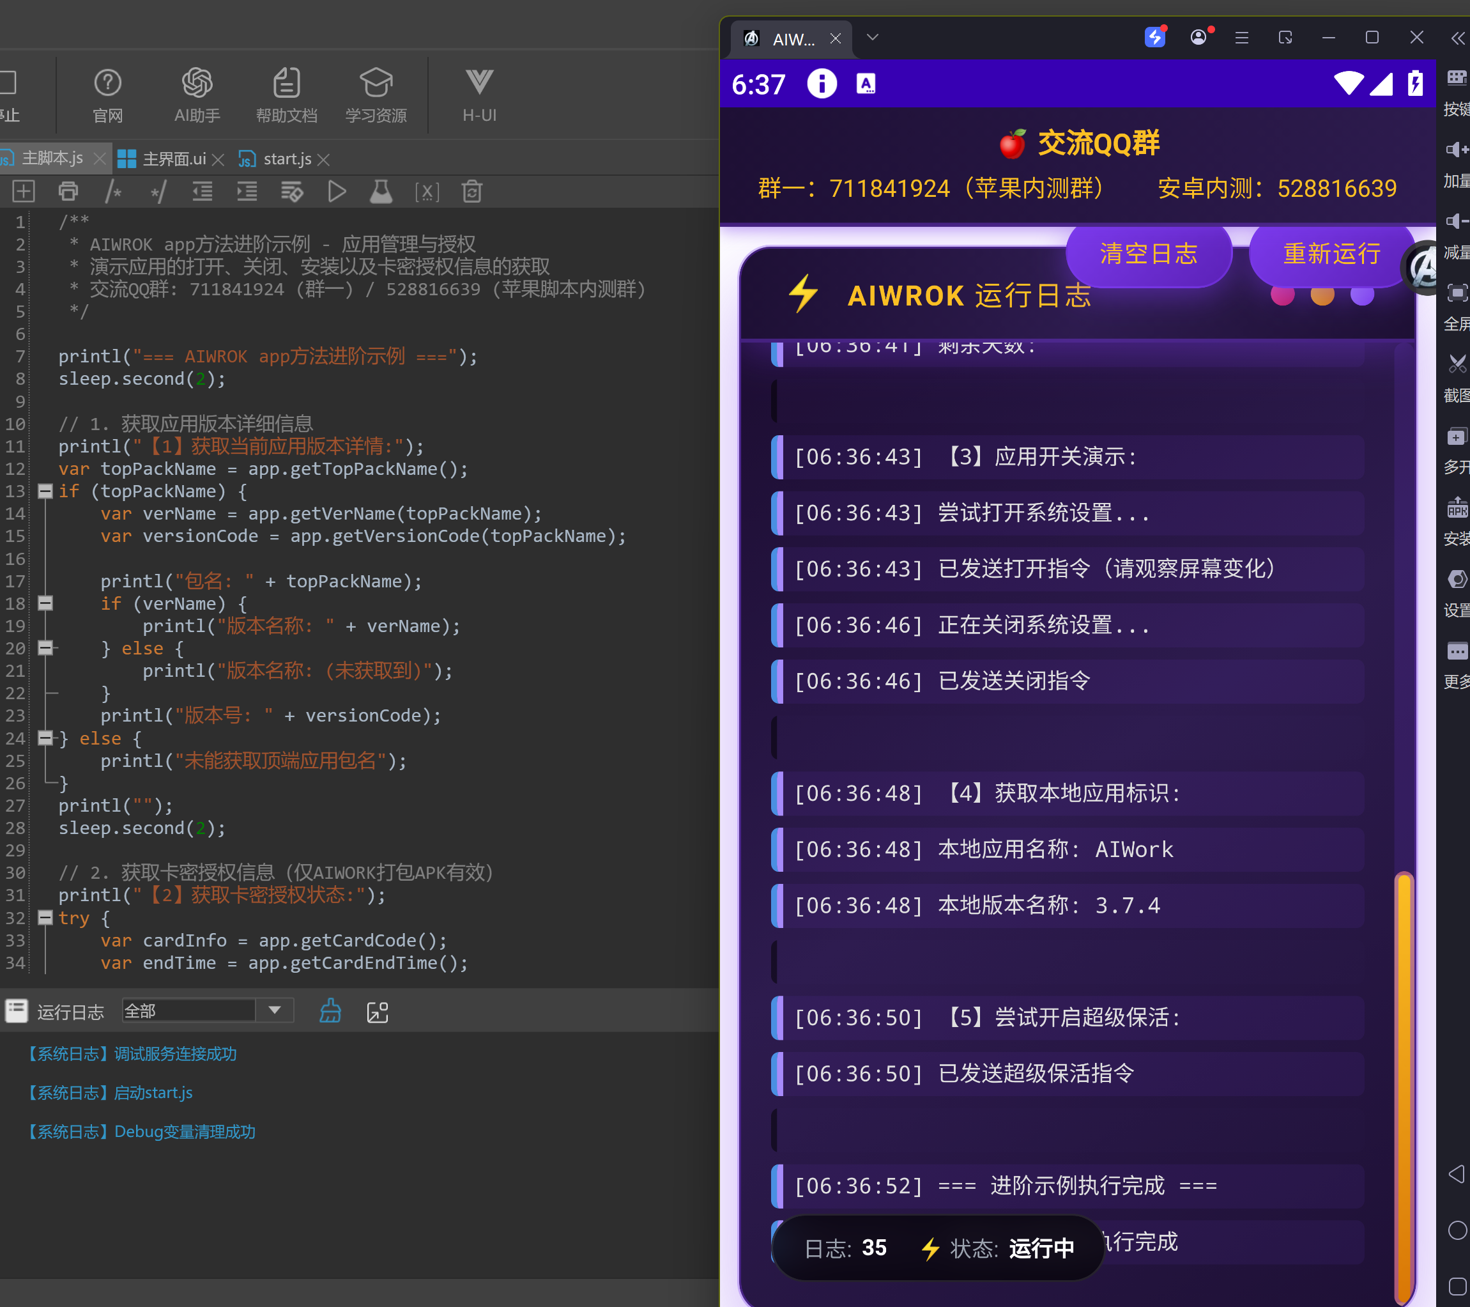Collapse code fold at line 24

pos(45,738)
